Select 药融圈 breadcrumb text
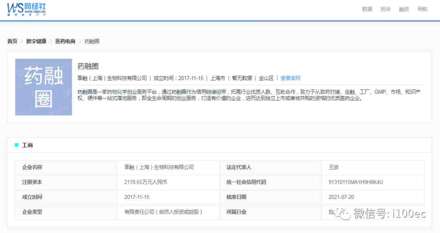Viewport: 440px width, 233px height. (92, 41)
